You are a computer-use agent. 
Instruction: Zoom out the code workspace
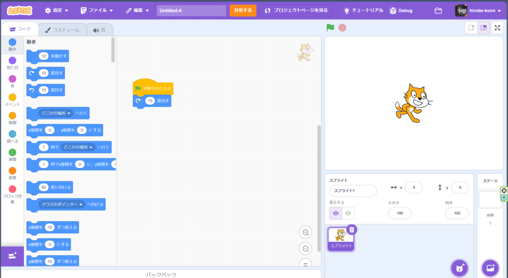(306, 249)
